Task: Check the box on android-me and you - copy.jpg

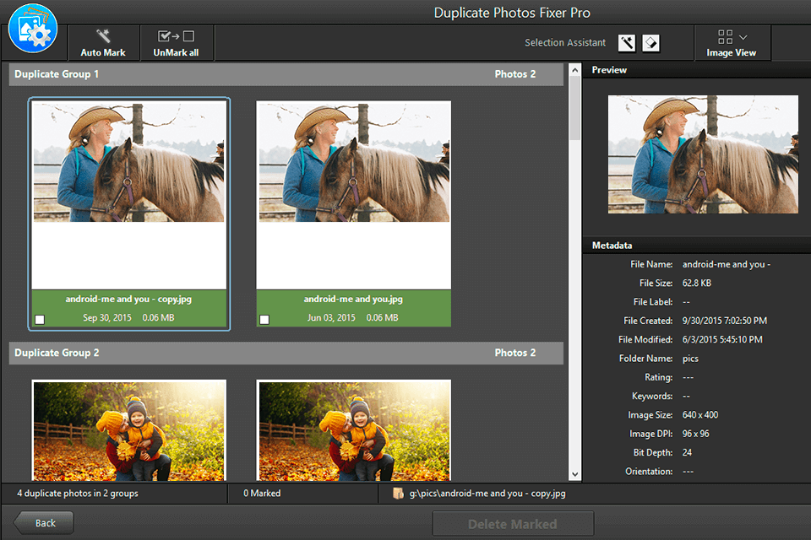Action: click(38, 318)
